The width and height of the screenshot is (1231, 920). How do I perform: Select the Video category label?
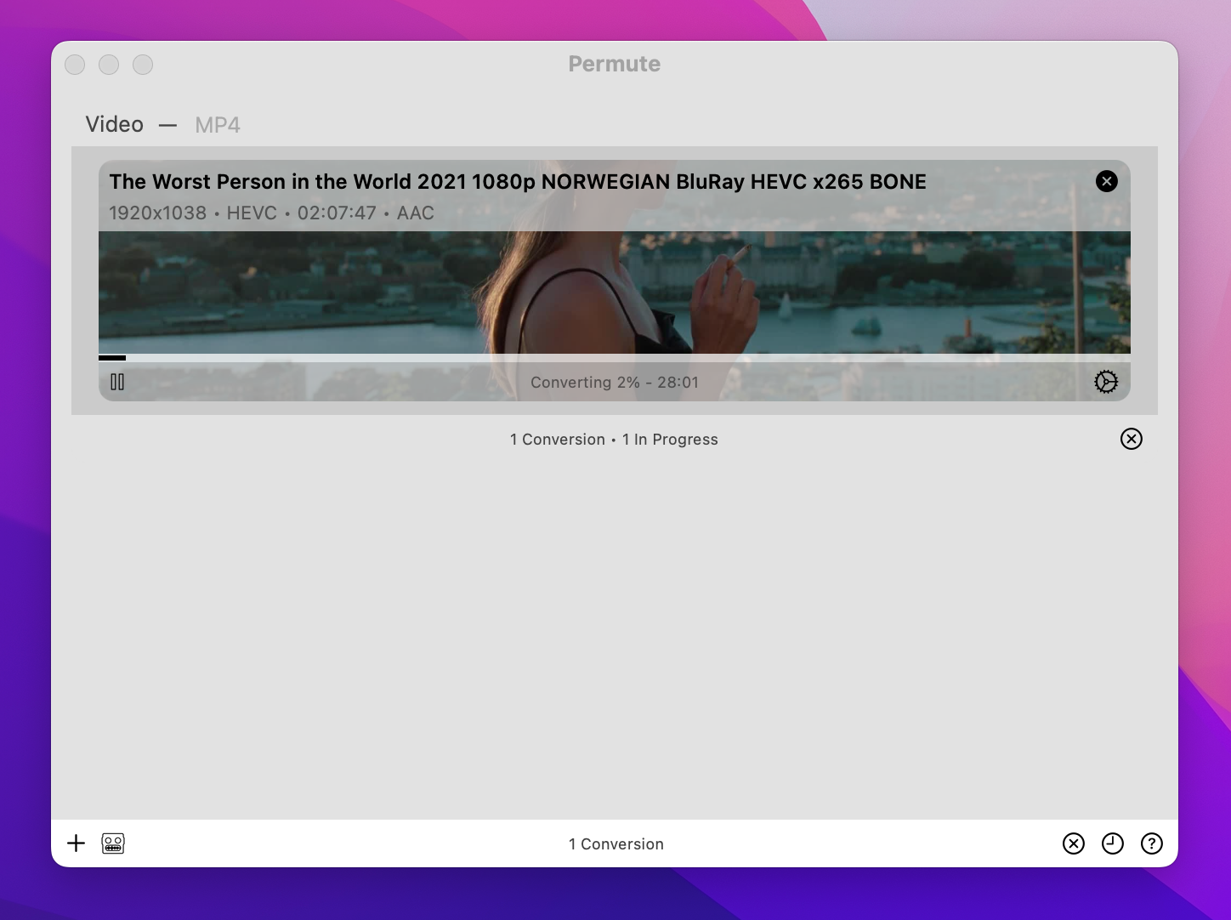pyautogui.click(x=115, y=124)
